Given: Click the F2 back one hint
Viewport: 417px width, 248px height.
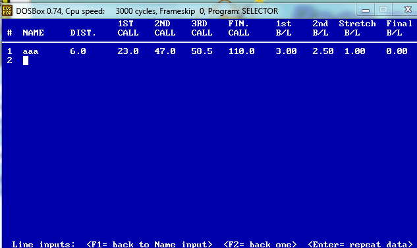Looking at the screenshot, I should click(260, 244).
